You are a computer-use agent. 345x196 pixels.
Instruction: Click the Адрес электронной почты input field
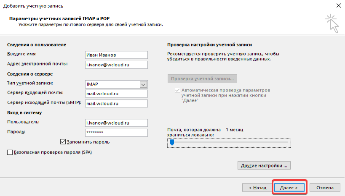pos(116,65)
